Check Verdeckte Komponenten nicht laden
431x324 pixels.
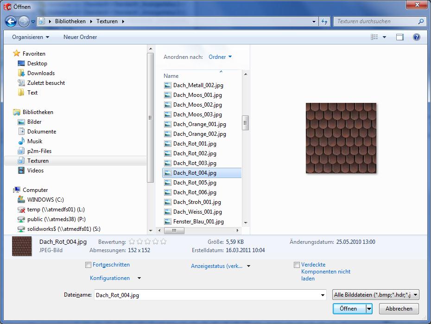(297, 265)
